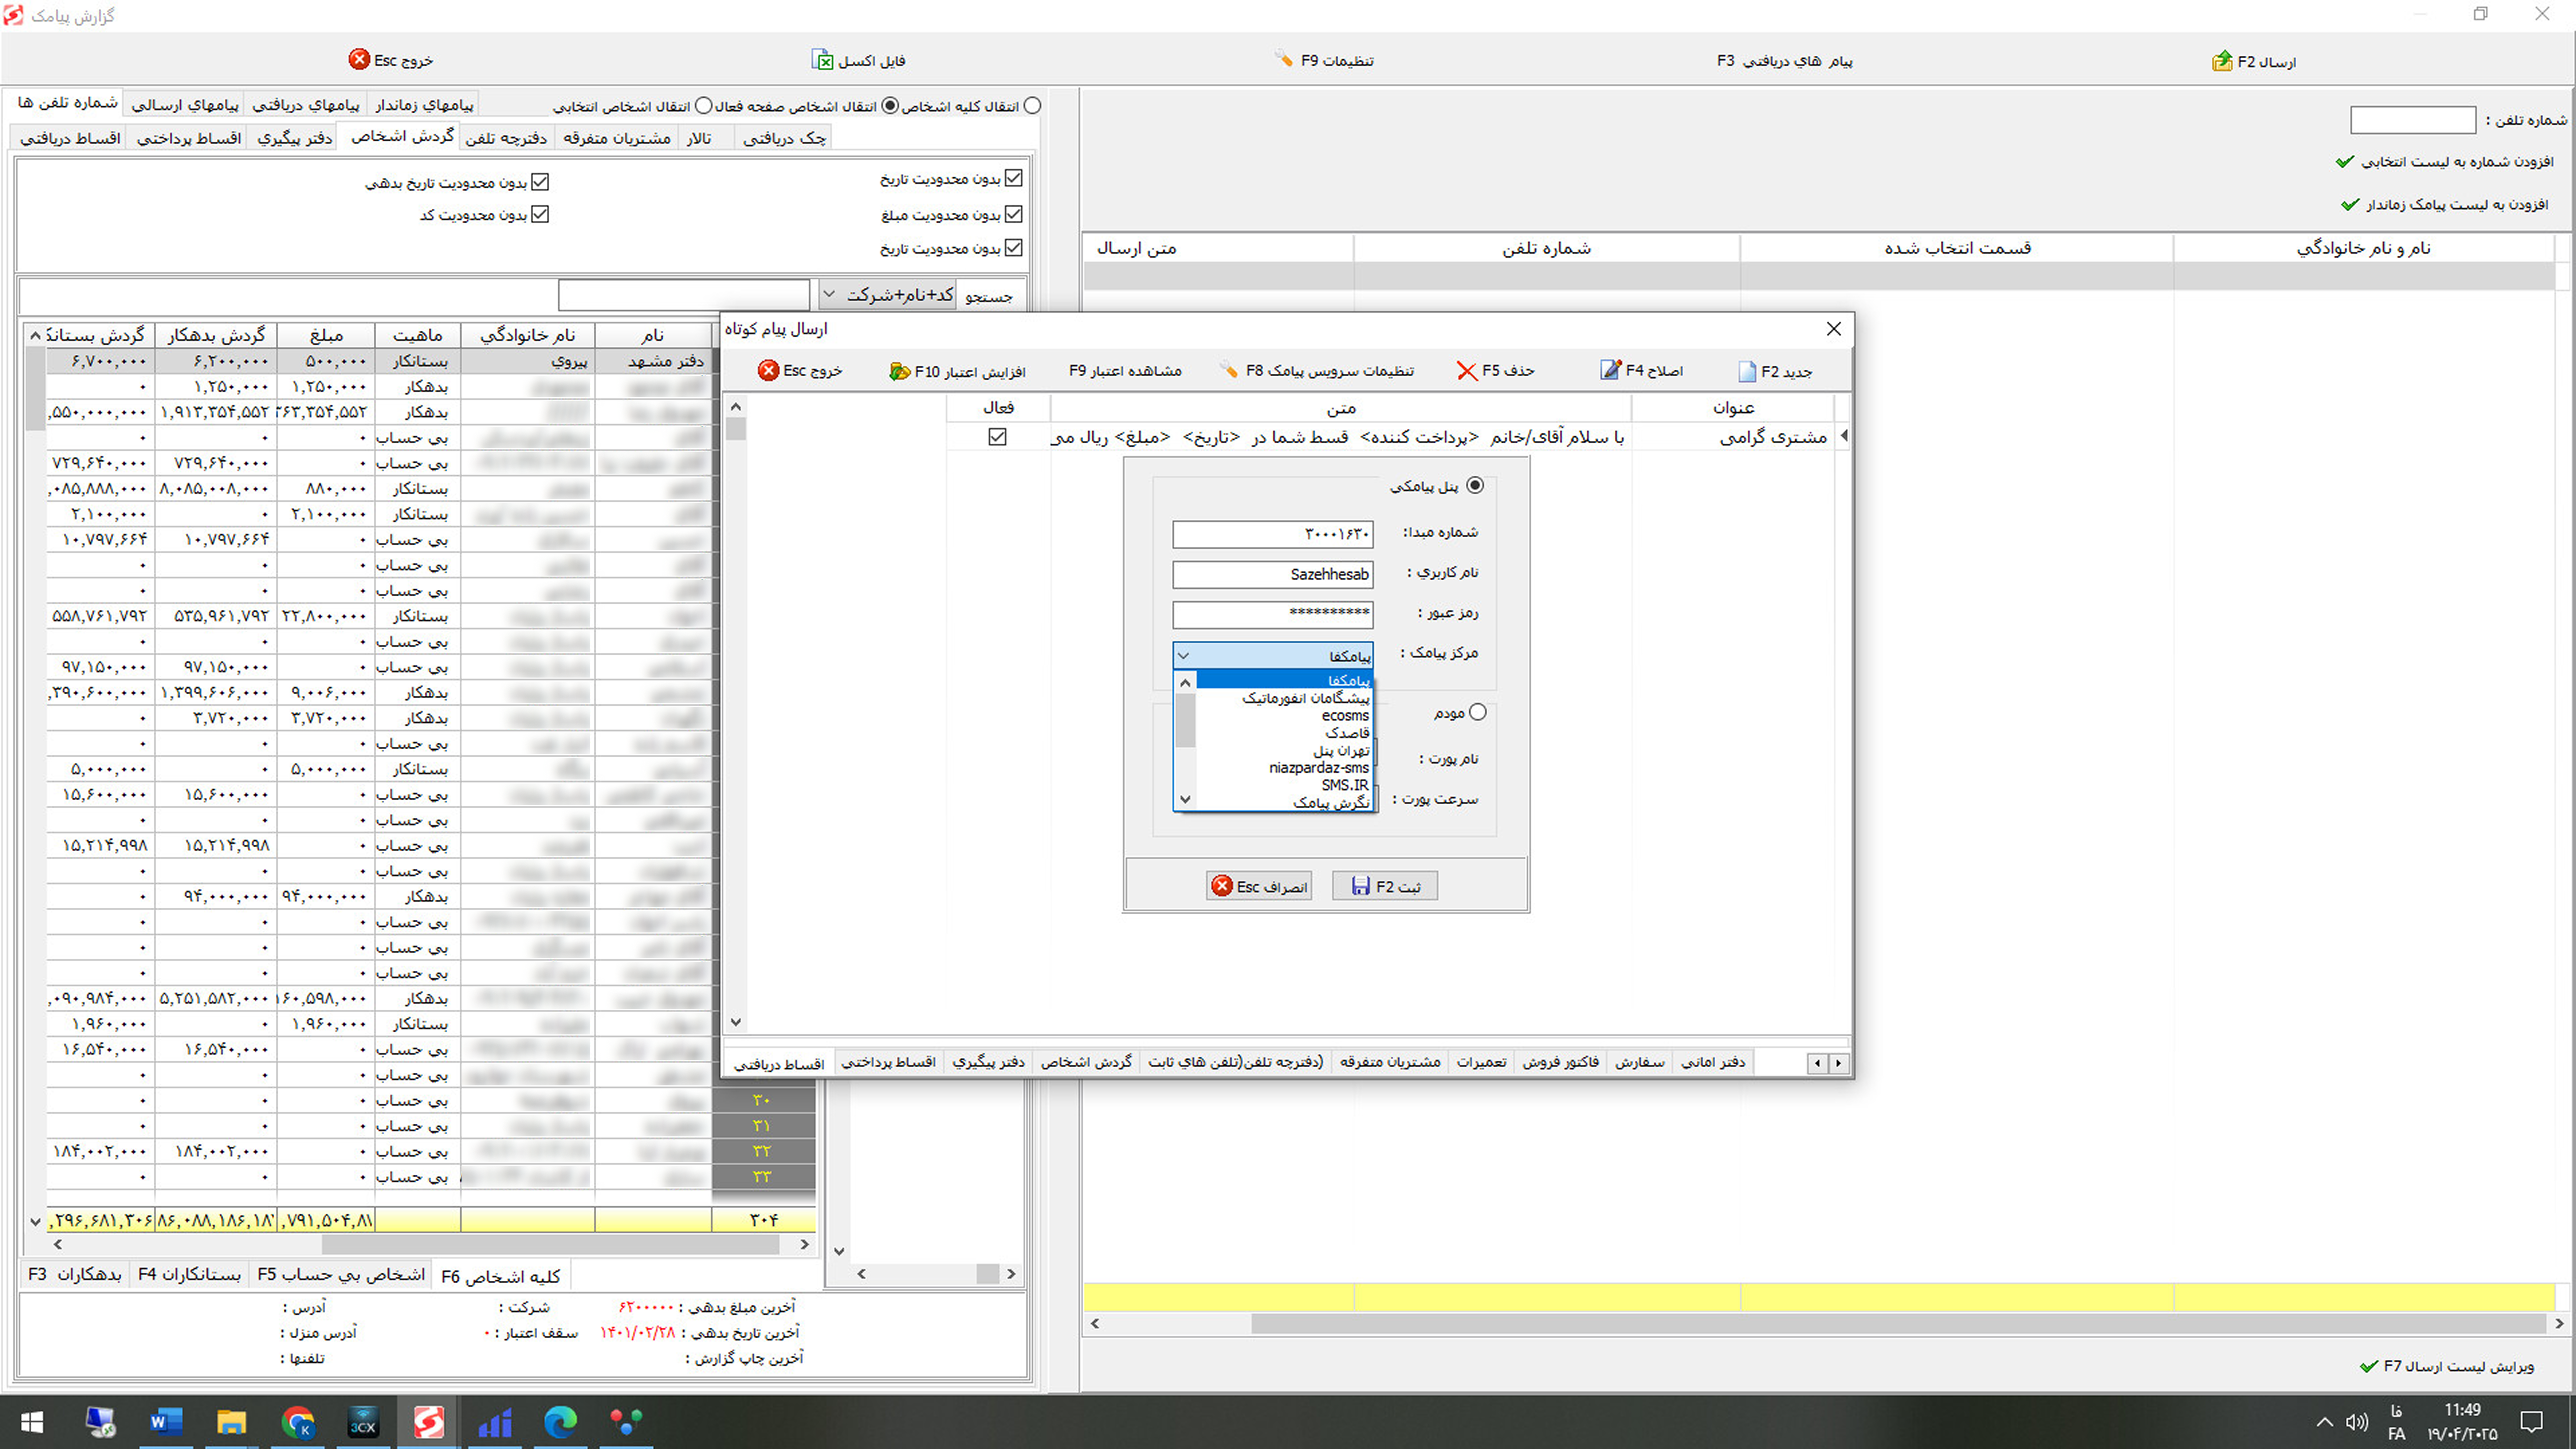Viewport: 2576px width, 1449px height.
Task: Click 'افزودن به لیست پیامک زماندار' checkmark
Action: [2350, 205]
